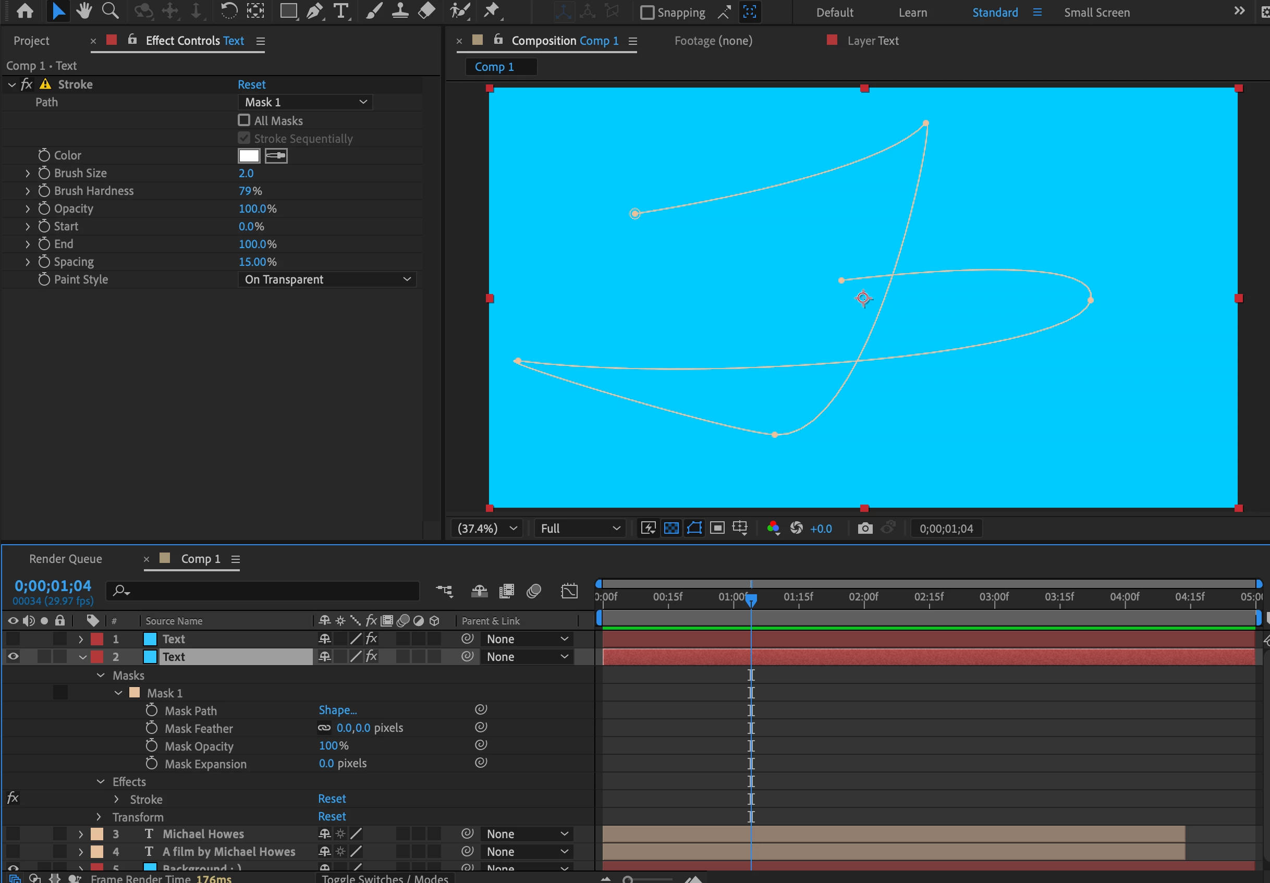The image size is (1270, 883).
Task: Select the Hand tool
Action: pos(84,11)
